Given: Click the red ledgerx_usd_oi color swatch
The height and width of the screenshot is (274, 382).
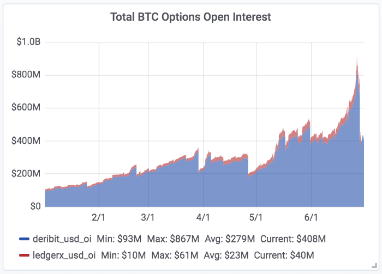Looking at the screenshot, I should point(24,255).
